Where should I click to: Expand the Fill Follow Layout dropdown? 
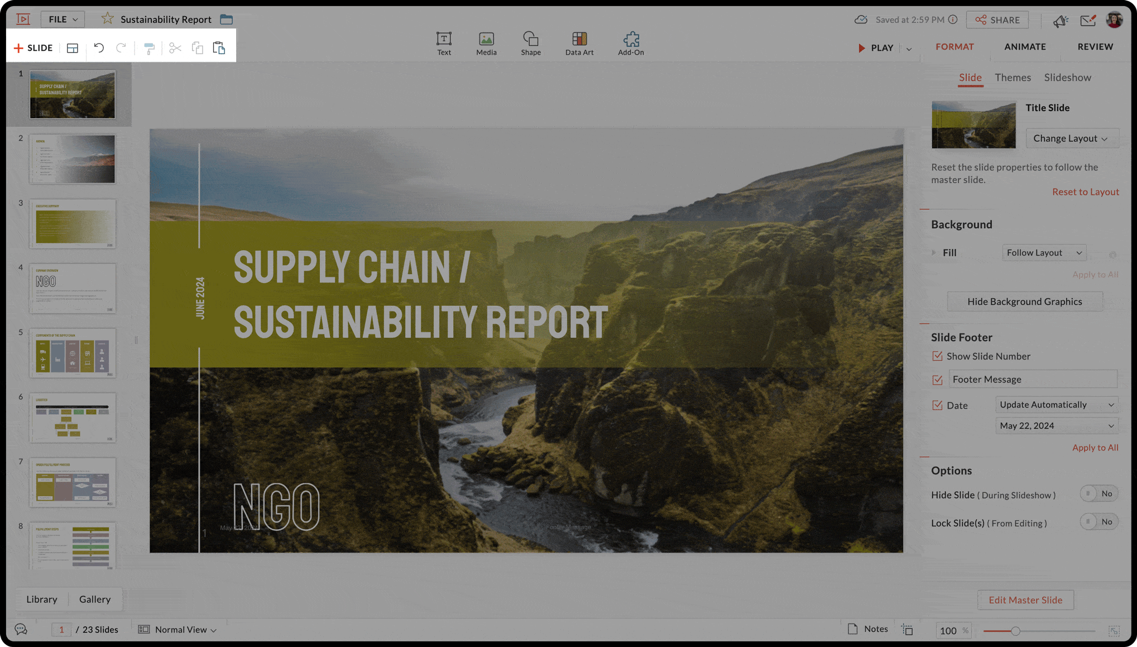pos(1044,253)
